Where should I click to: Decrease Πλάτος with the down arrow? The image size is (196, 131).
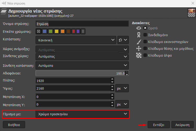pyautogui.click(x=112, y=82)
